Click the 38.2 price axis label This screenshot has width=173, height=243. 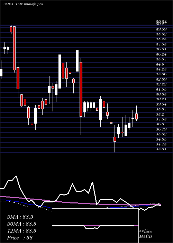160,114
